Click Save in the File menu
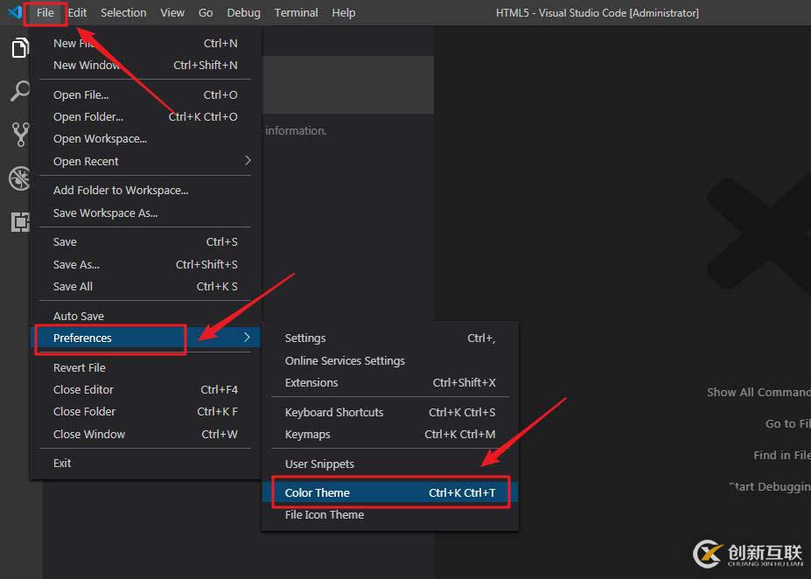The image size is (811, 579). 145,242
